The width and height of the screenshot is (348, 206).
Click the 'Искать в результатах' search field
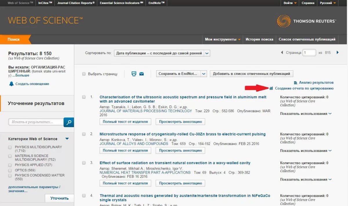pos(36,122)
